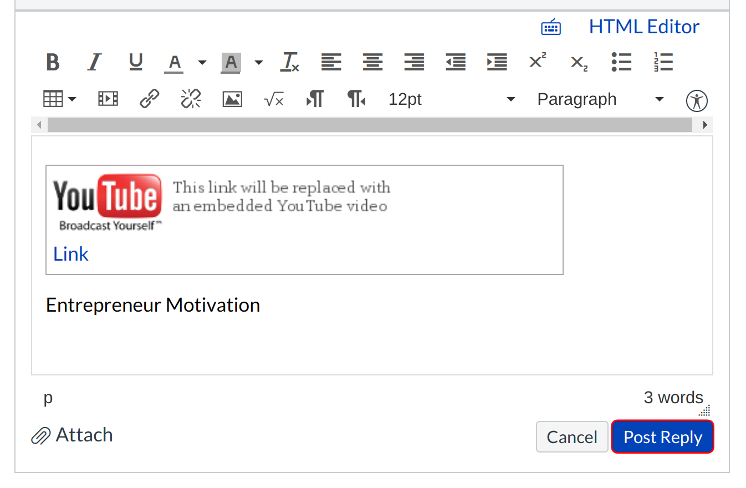Apply italic formatting
746x488 pixels.
(95, 62)
